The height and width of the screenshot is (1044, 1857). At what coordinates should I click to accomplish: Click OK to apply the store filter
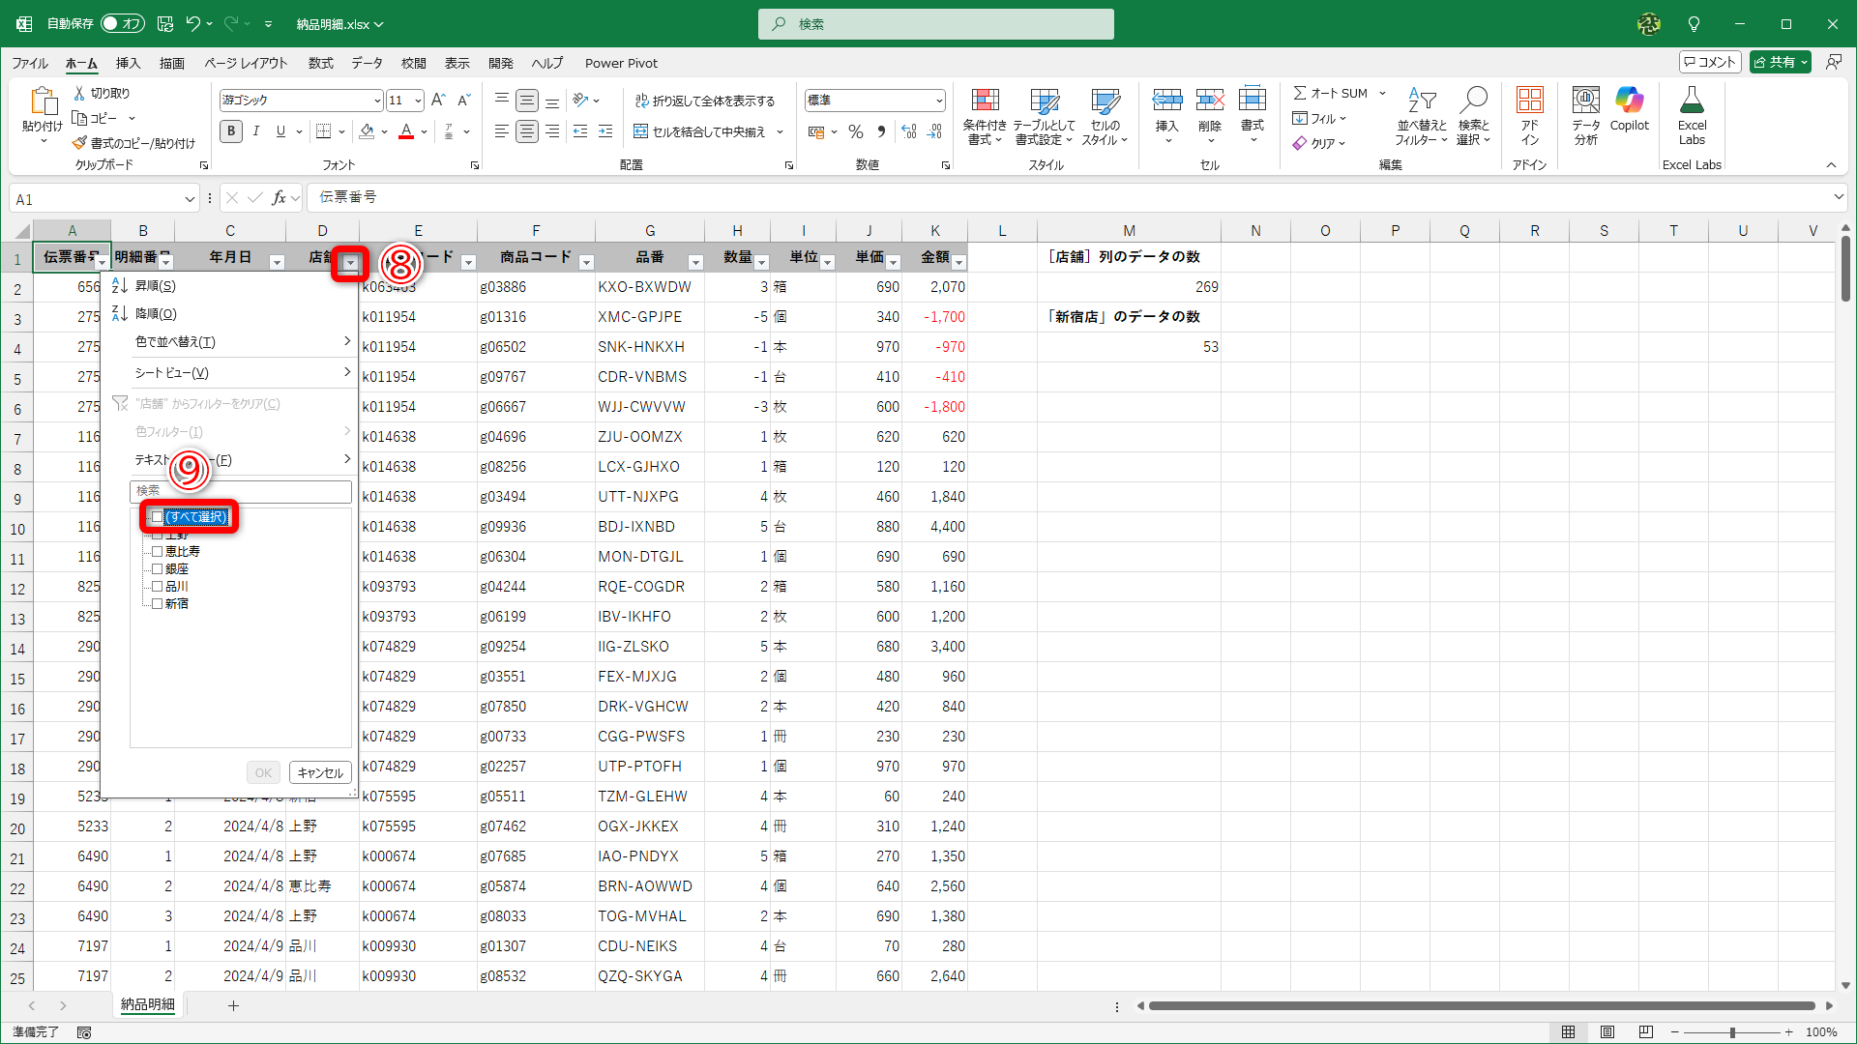click(262, 771)
